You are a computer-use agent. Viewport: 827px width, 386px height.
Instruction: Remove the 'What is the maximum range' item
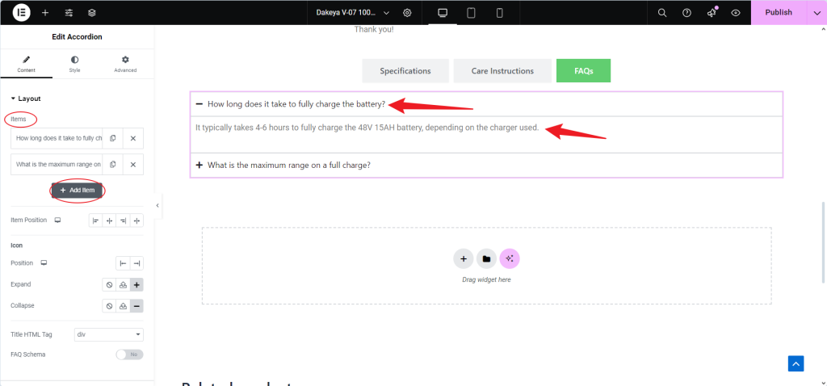[x=133, y=165]
